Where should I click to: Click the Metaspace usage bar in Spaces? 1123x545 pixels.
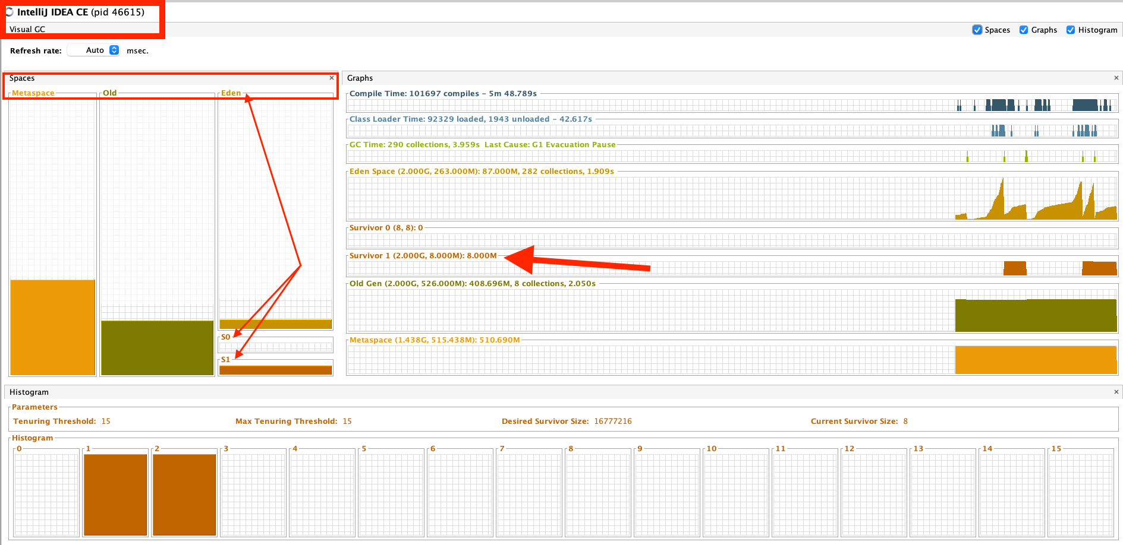[x=52, y=327]
